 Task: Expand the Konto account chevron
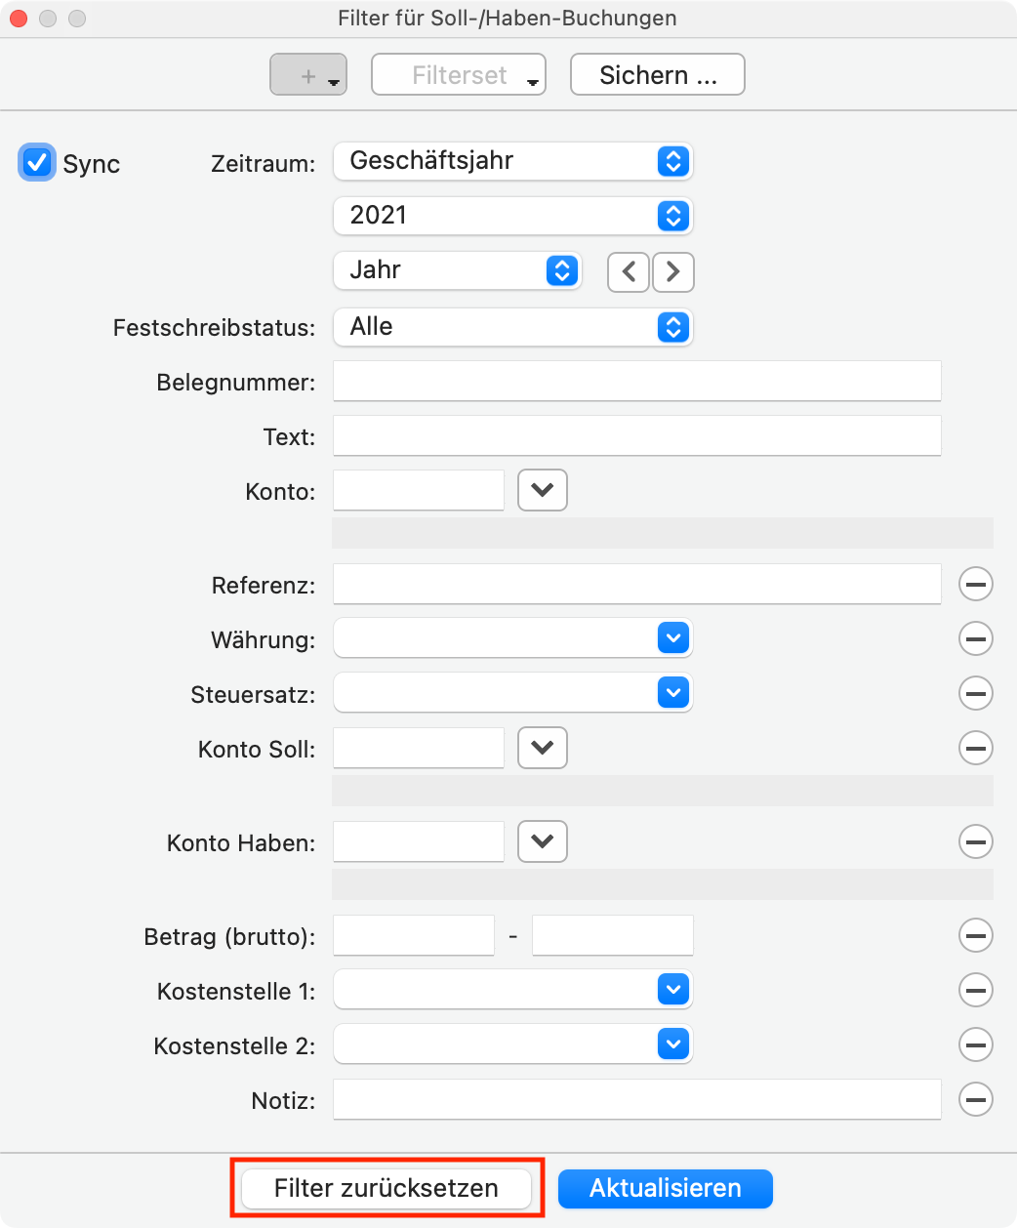tap(543, 490)
